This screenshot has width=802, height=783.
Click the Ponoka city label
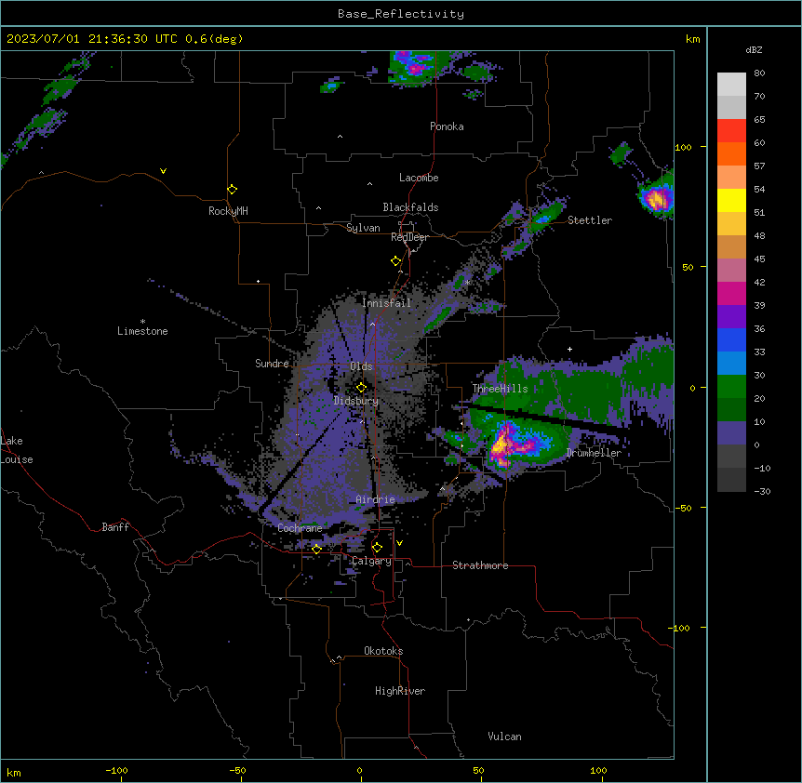[447, 126]
